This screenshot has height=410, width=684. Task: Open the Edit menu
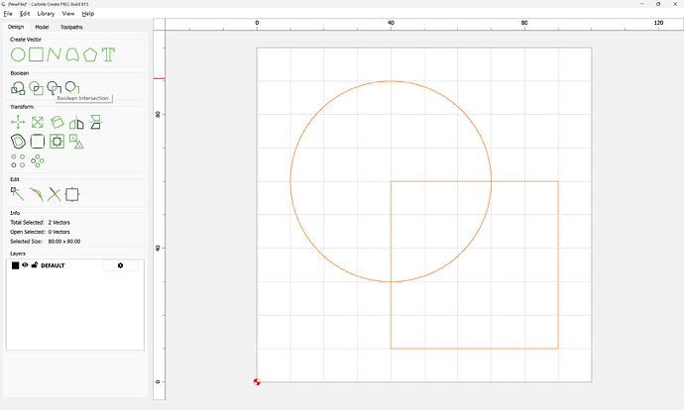(25, 14)
